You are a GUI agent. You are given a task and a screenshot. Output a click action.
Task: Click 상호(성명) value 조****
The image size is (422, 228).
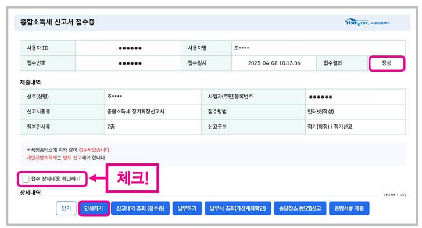tap(115, 97)
